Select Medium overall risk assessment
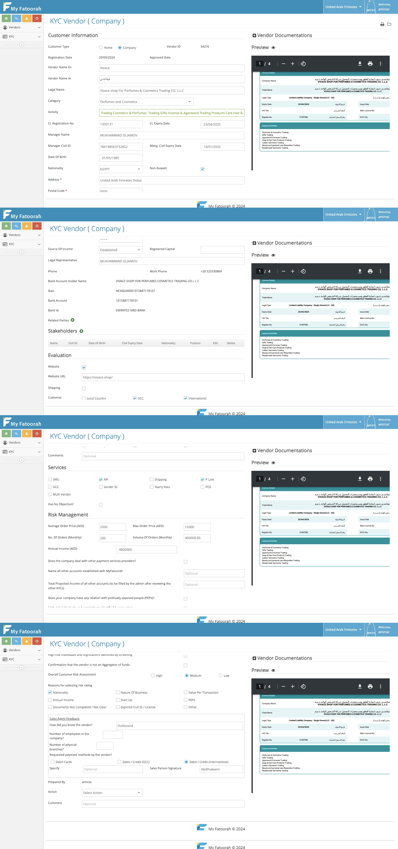Viewport: 398px width, 849px height. [187, 675]
